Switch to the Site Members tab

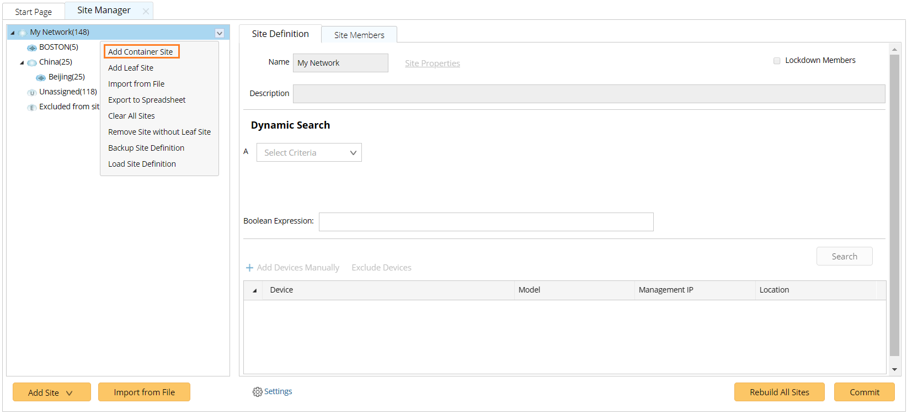tap(359, 35)
